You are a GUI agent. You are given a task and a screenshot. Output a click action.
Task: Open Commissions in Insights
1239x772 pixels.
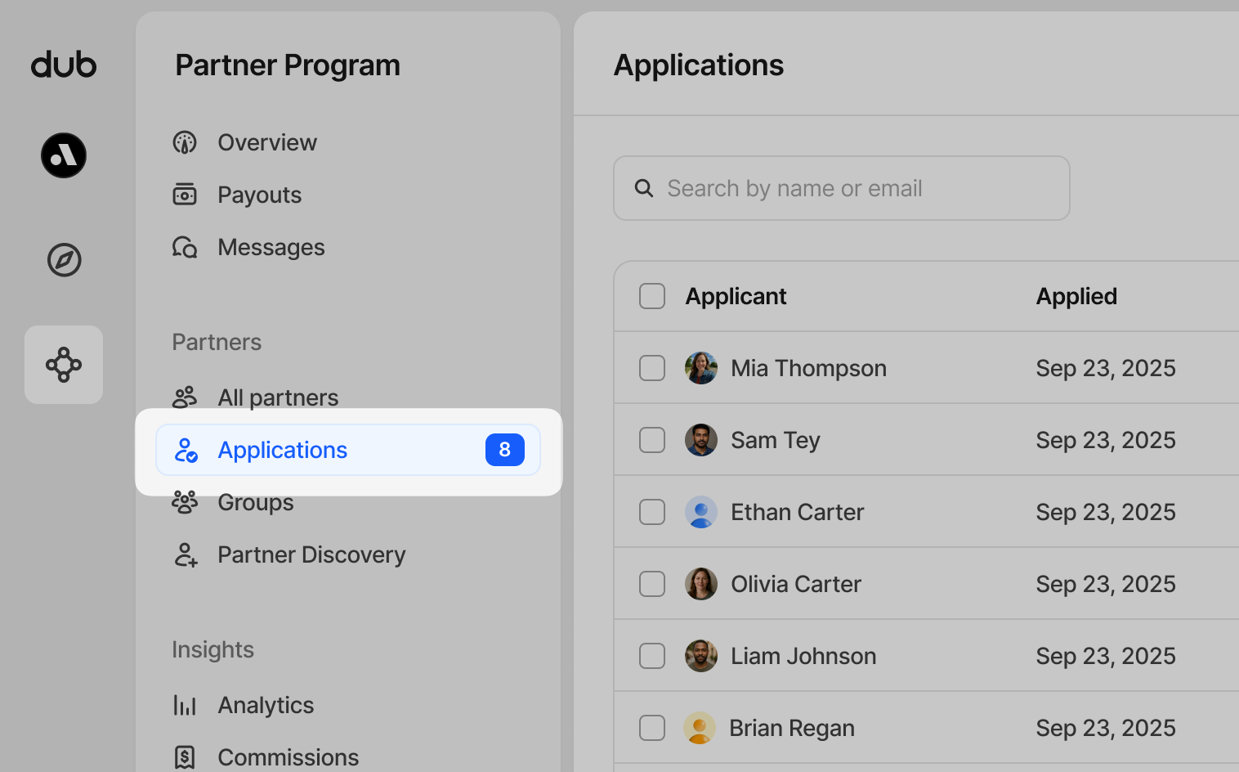coord(288,757)
